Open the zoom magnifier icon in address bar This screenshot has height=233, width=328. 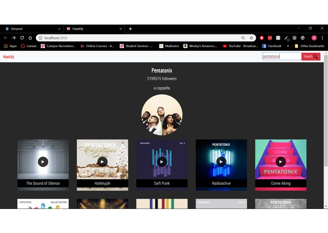point(243,38)
